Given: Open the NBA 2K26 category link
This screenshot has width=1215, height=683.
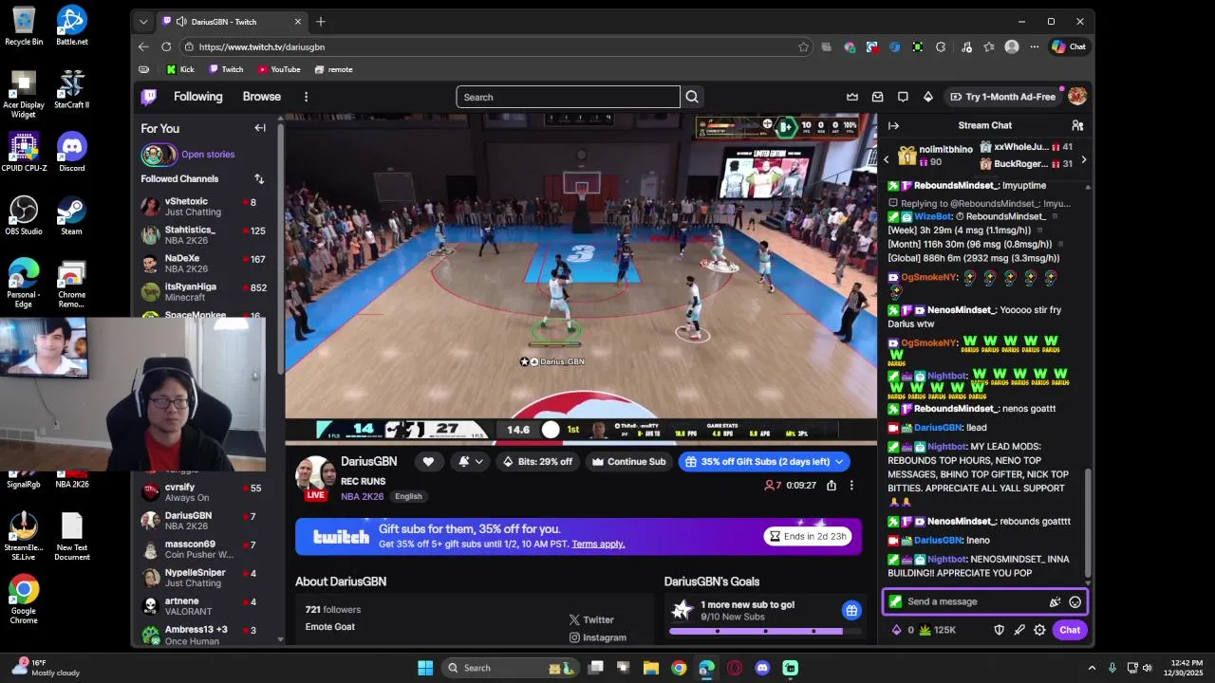Looking at the screenshot, I should point(363,496).
